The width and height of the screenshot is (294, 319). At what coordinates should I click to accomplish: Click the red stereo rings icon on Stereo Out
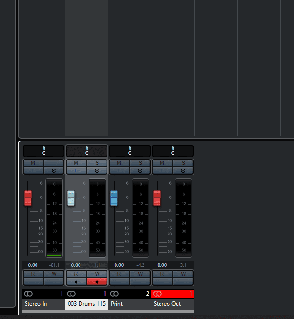(x=158, y=294)
